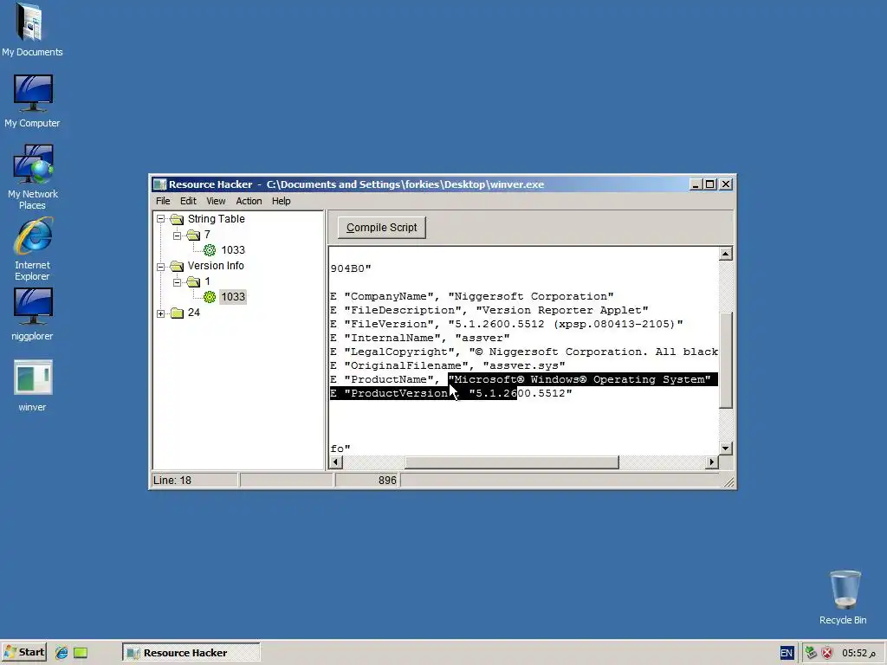The height and width of the screenshot is (665, 887).
Task: Click the String Table folder icon
Action: tap(177, 219)
